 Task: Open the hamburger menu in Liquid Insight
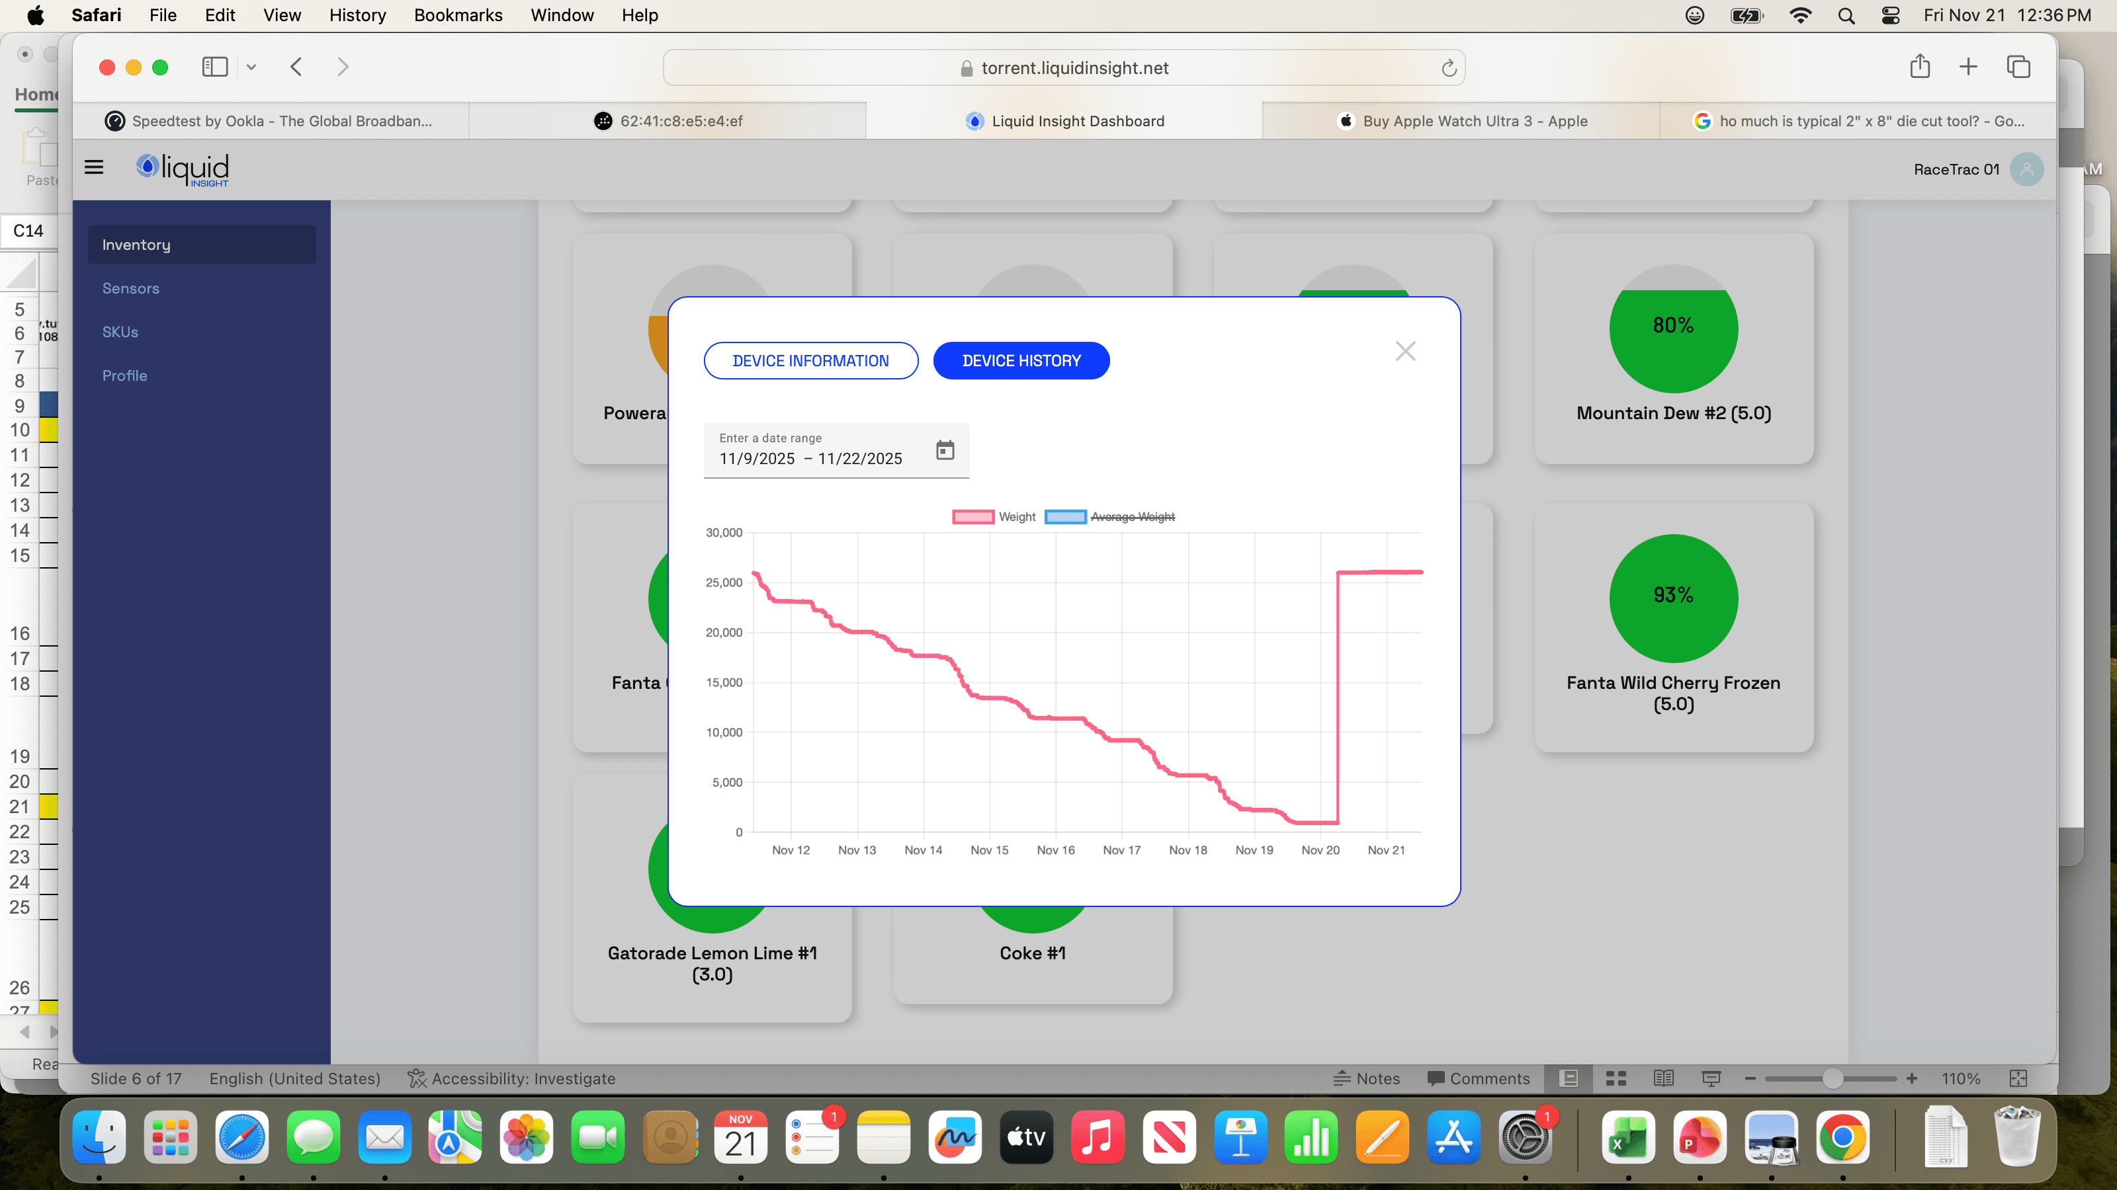[x=94, y=167]
